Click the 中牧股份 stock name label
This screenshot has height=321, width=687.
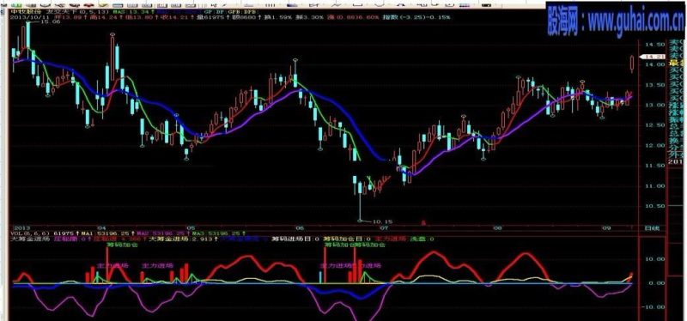[x=26, y=11]
